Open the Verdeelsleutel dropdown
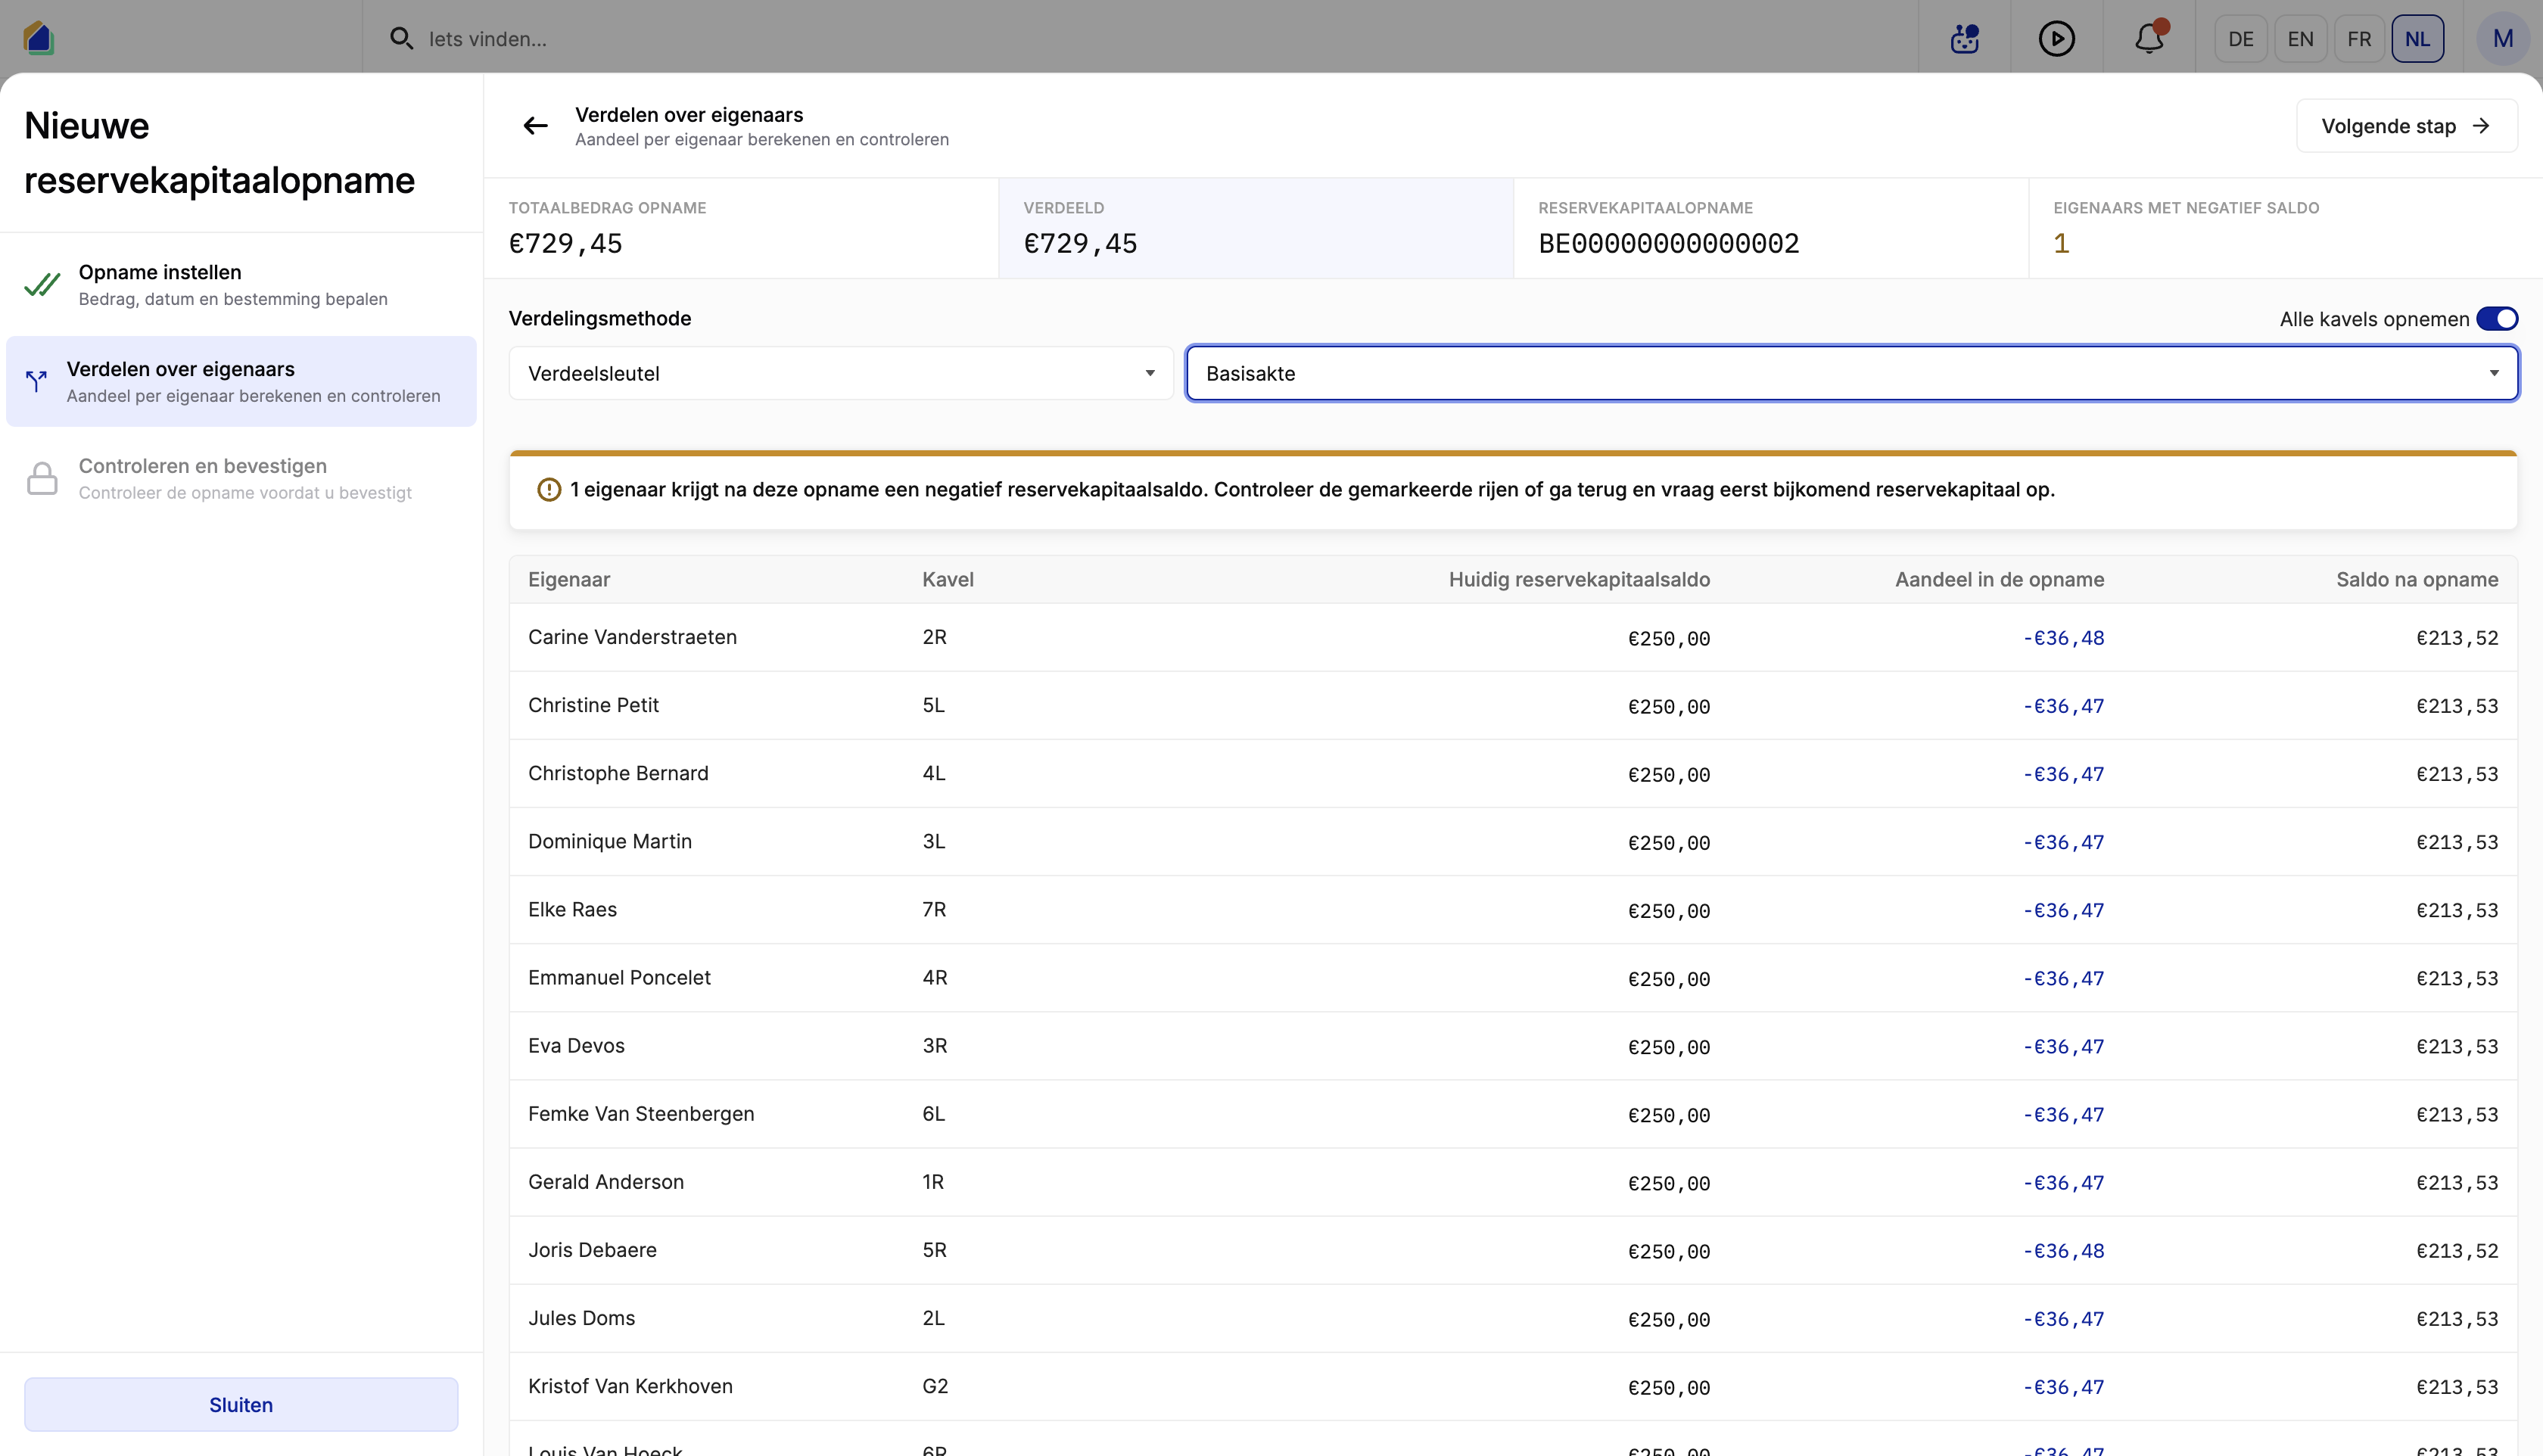The width and height of the screenshot is (2543, 1456). pos(841,373)
